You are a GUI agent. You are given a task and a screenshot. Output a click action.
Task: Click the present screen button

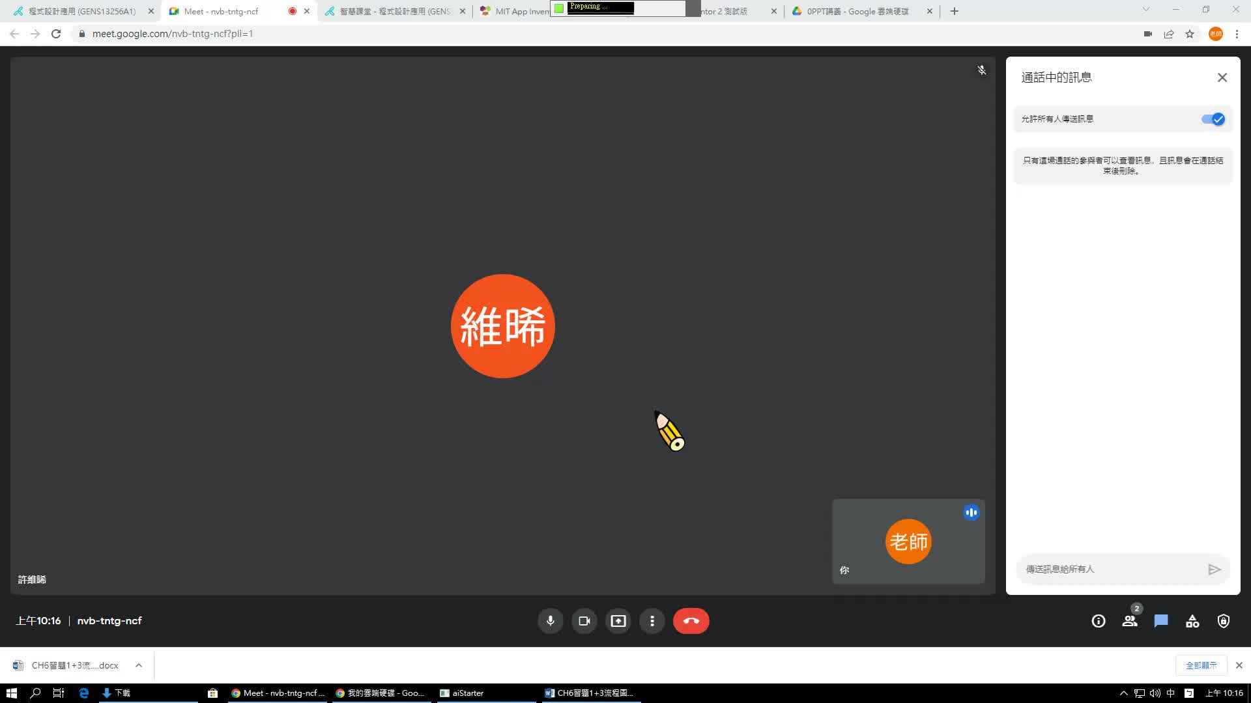point(618,621)
